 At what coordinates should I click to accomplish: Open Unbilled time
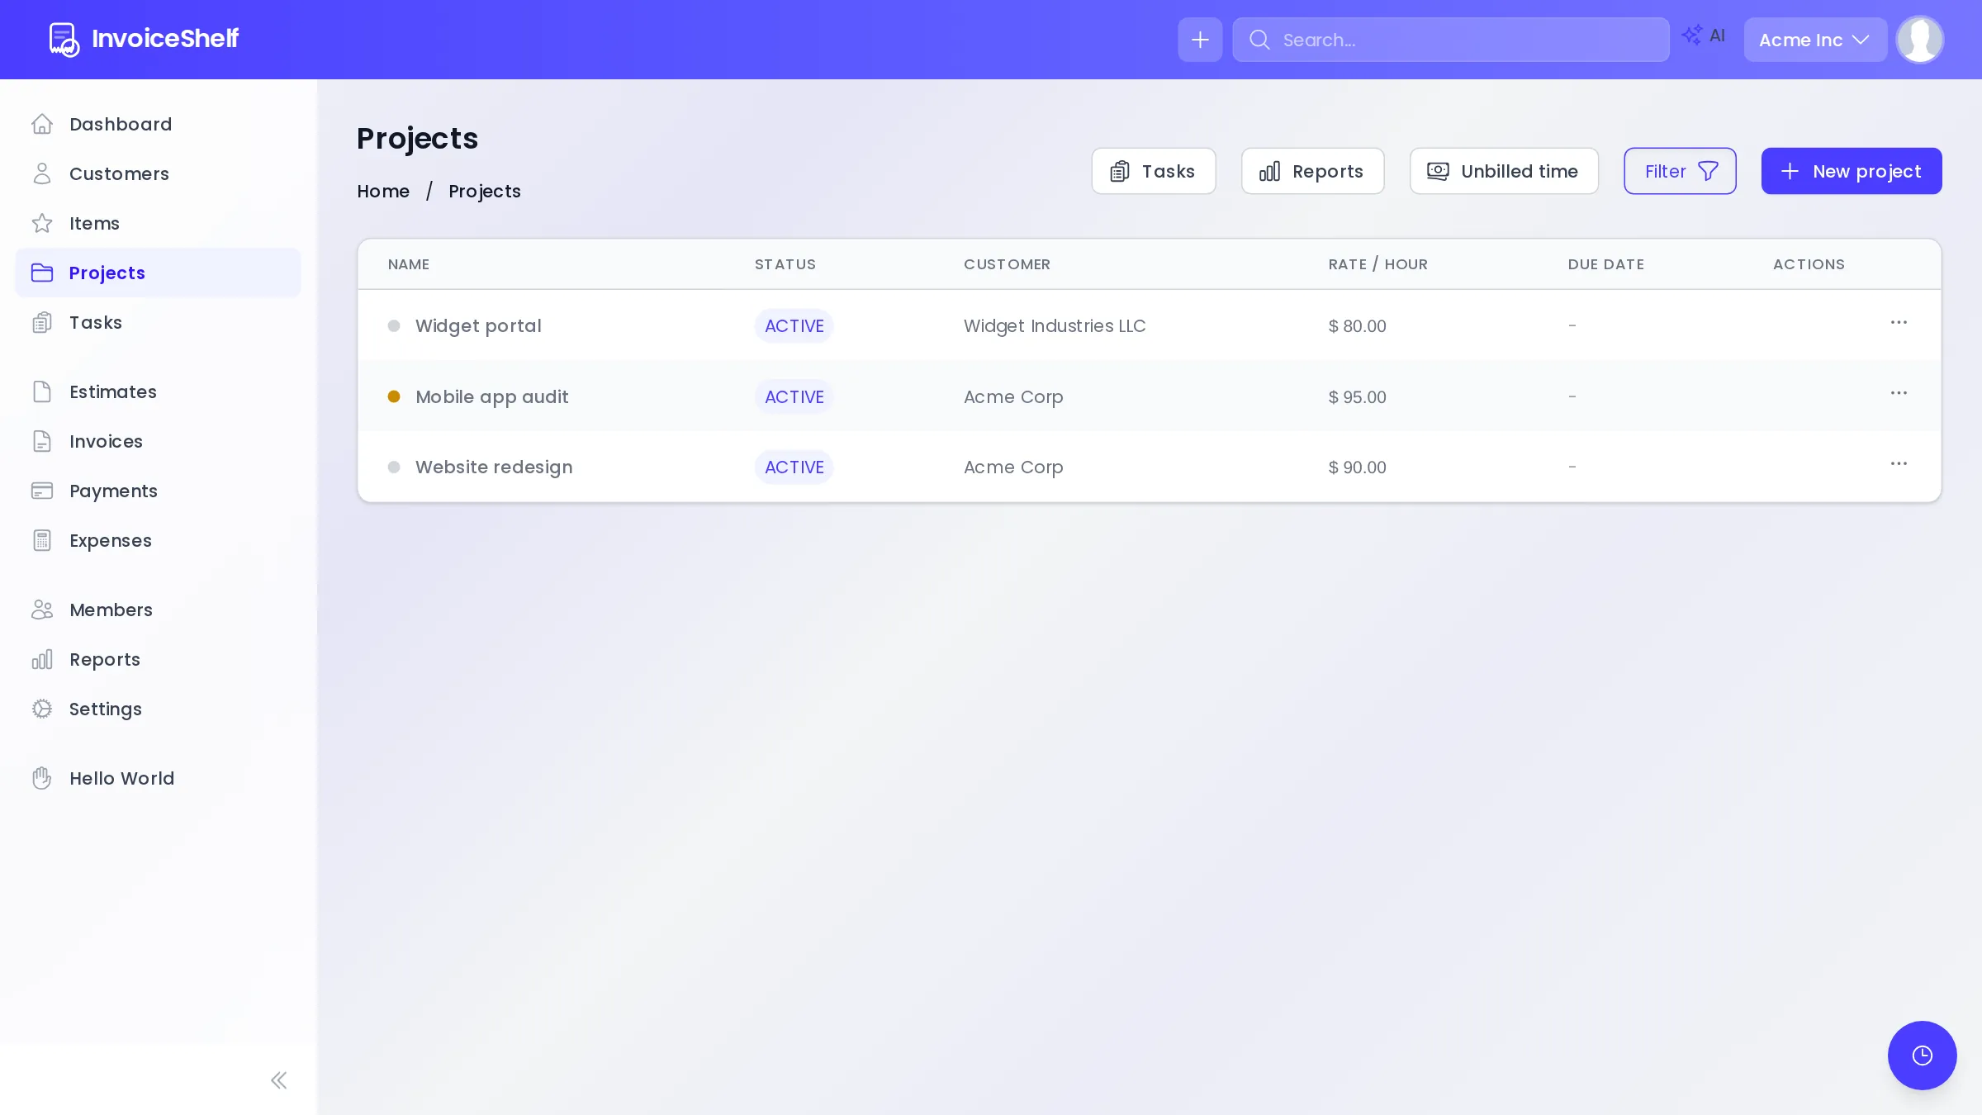pyautogui.click(x=1503, y=171)
